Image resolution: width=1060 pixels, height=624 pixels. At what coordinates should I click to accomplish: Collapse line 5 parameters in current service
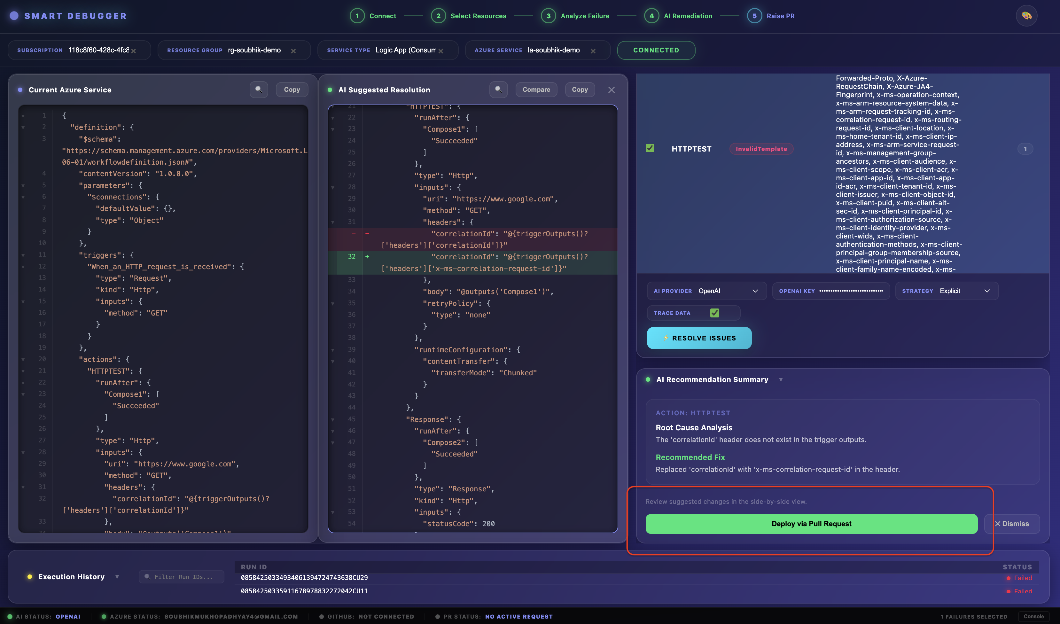pyautogui.click(x=23, y=185)
